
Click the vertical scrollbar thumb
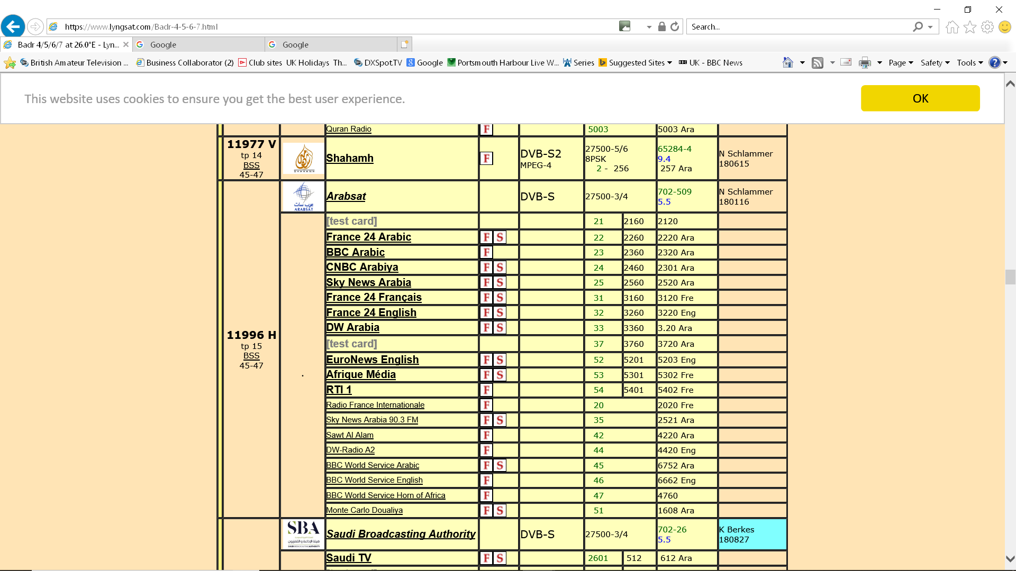pyautogui.click(x=1010, y=277)
